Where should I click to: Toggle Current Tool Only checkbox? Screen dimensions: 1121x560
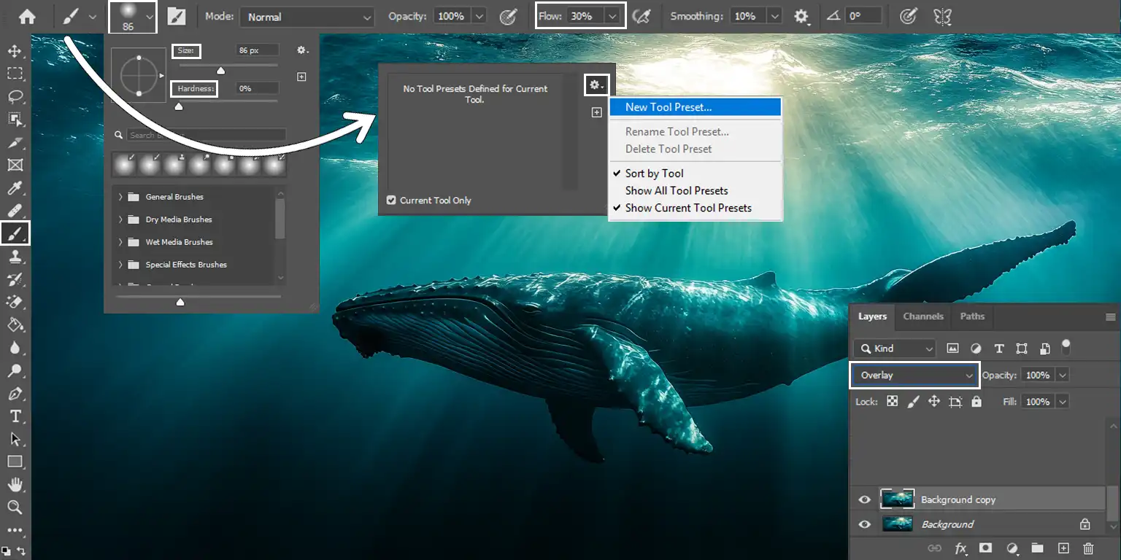coord(391,200)
